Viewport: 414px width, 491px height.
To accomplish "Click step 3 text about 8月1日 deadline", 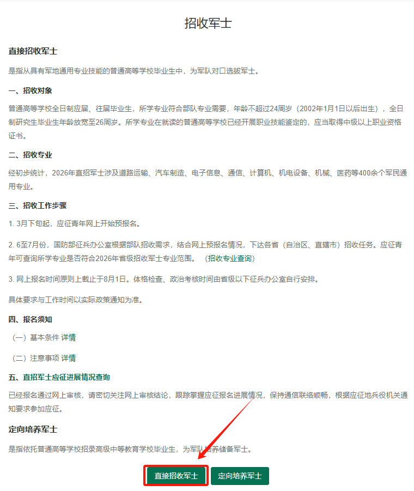I will pos(165,279).
